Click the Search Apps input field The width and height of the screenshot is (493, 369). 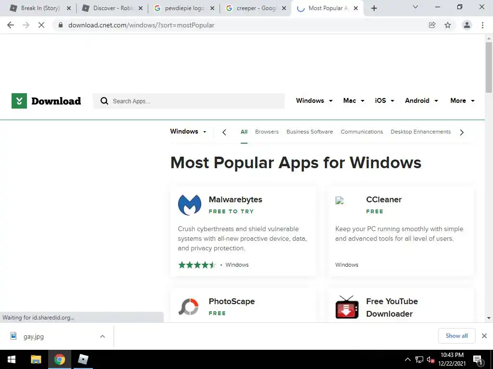[189, 101]
